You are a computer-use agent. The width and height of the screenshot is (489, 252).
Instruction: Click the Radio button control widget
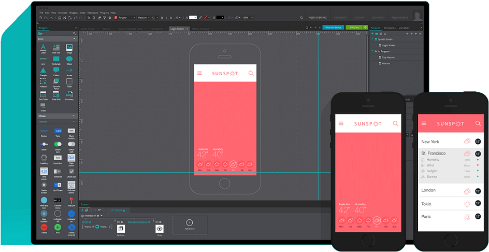click(x=44, y=185)
